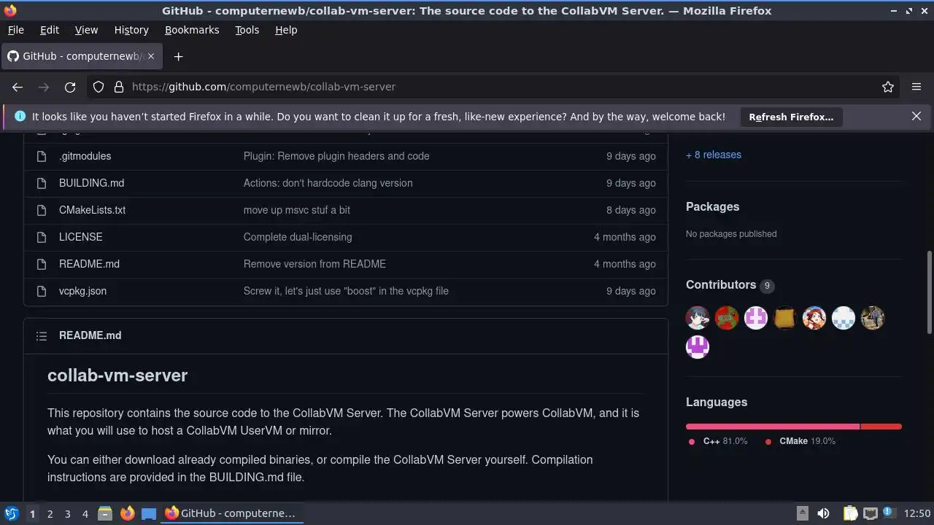Image resolution: width=934 pixels, height=525 pixels.
Task: Open the Bookmarks menu
Action: pyautogui.click(x=192, y=30)
